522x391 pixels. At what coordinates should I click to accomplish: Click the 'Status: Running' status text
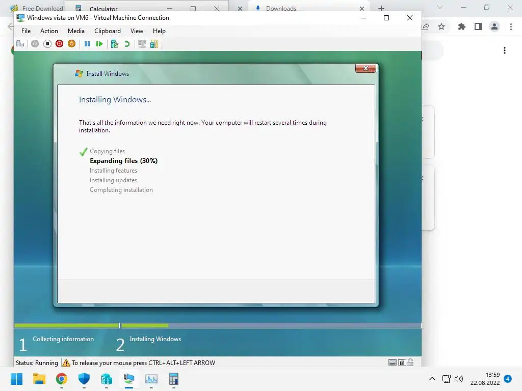(x=37, y=362)
